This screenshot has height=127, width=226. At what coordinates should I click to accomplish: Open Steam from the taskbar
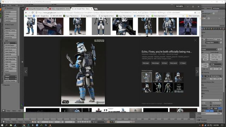pos(15,125)
